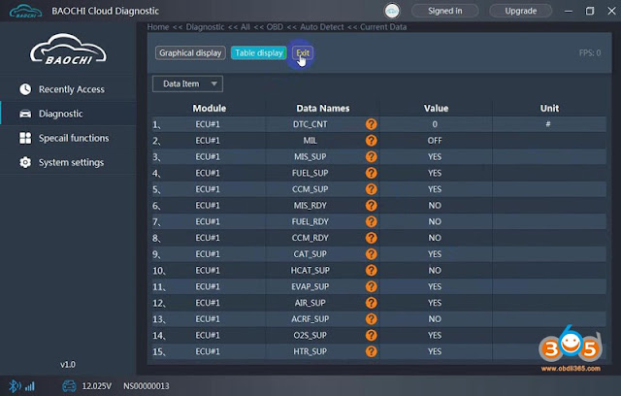
Task: Select the DTC_CNT data name cell
Action: coord(310,124)
